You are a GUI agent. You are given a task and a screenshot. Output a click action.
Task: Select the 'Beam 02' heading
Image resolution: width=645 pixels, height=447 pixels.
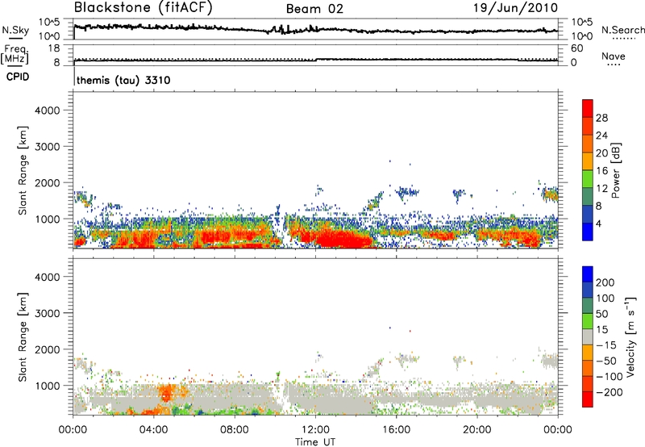click(x=314, y=9)
